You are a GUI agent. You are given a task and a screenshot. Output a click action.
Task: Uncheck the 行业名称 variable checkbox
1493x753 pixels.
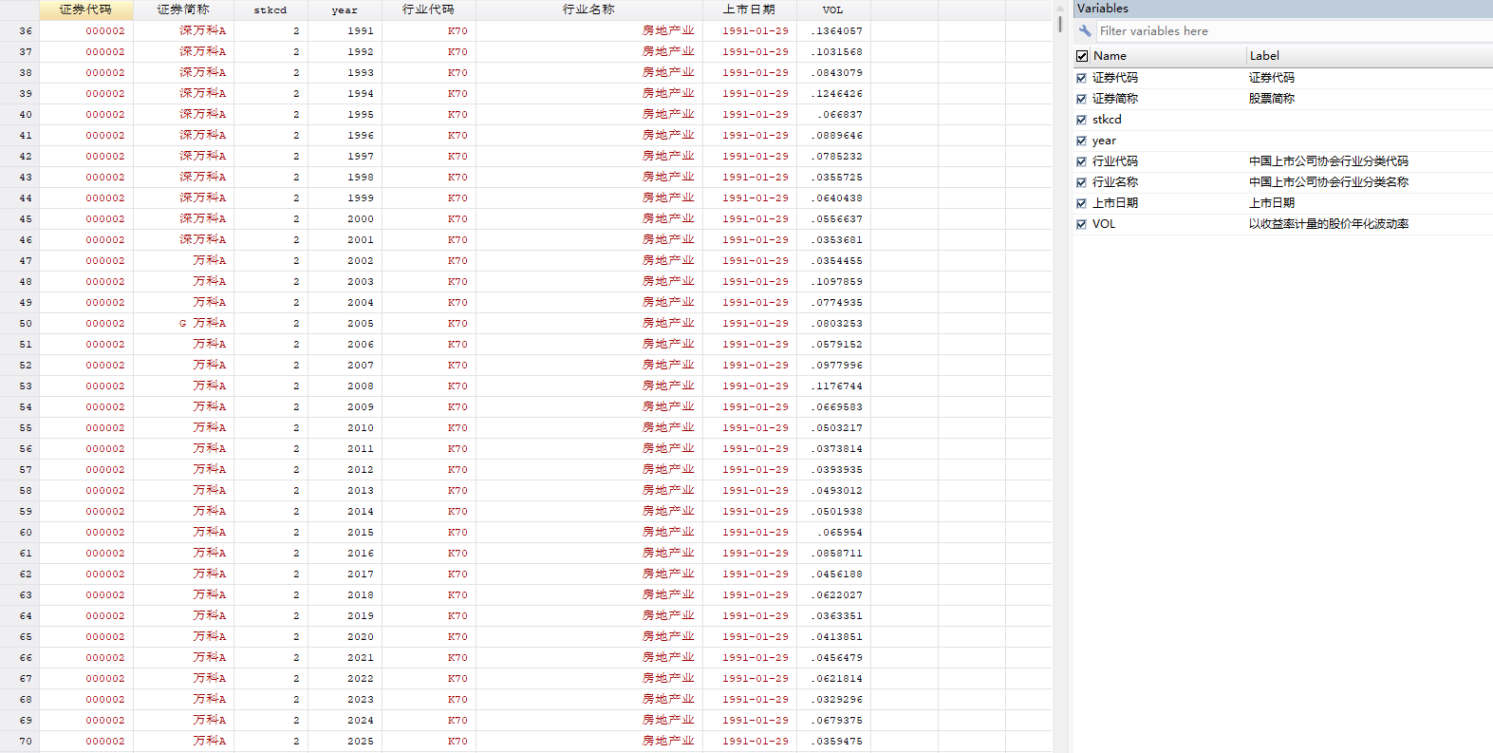click(1081, 182)
